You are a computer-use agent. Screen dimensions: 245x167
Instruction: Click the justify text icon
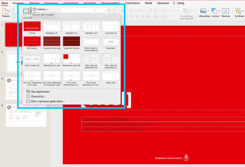(x=148, y=17)
